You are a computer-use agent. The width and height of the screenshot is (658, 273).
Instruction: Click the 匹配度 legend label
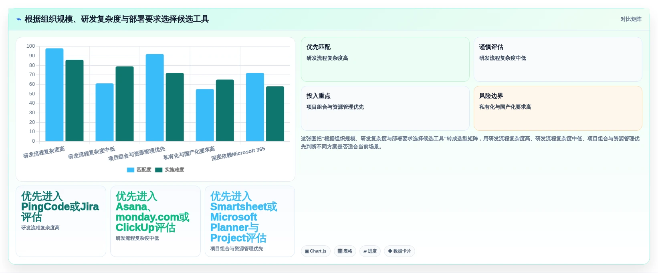[x=144, y=170]
